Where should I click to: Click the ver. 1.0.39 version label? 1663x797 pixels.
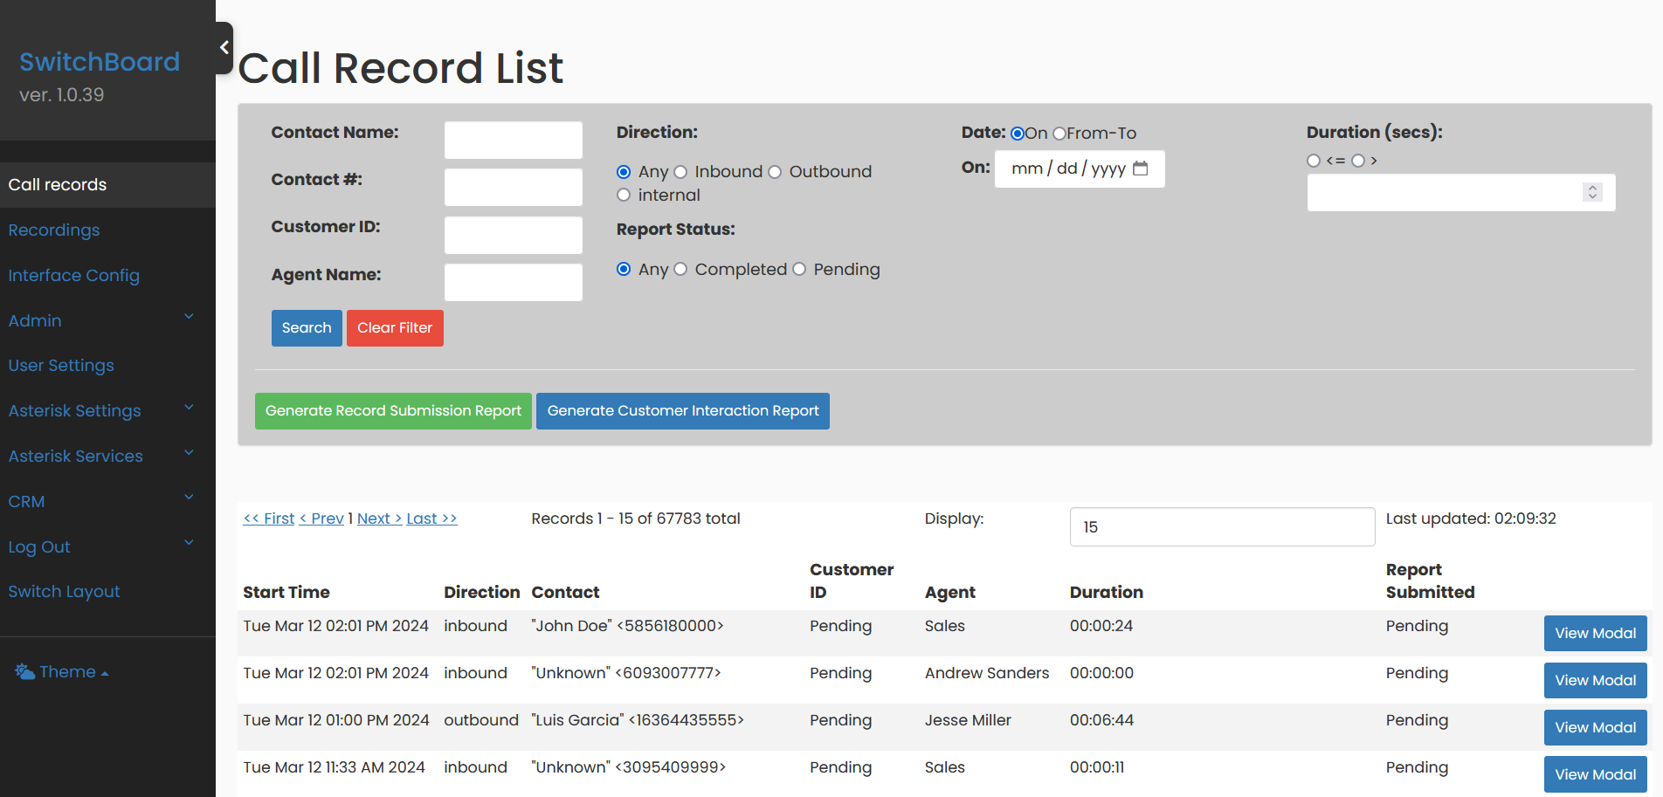(x=62, y=95)
